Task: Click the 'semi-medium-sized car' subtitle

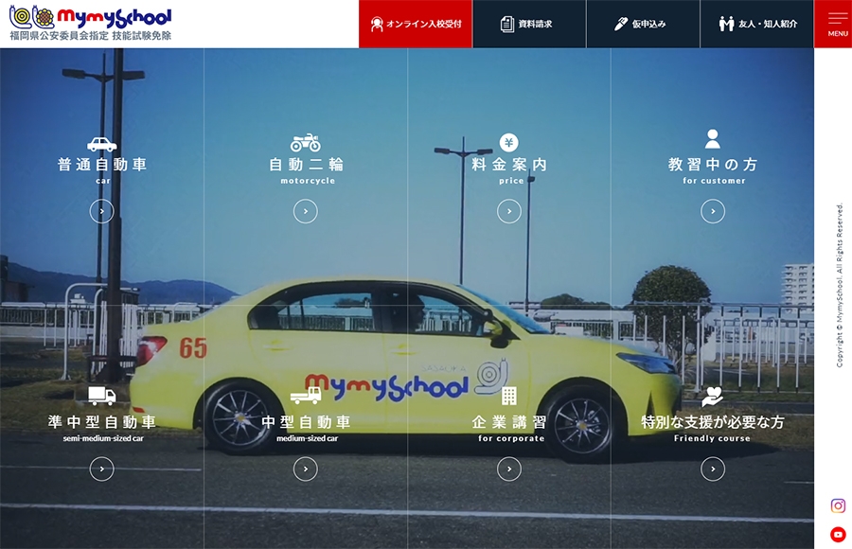Action: 103,438
